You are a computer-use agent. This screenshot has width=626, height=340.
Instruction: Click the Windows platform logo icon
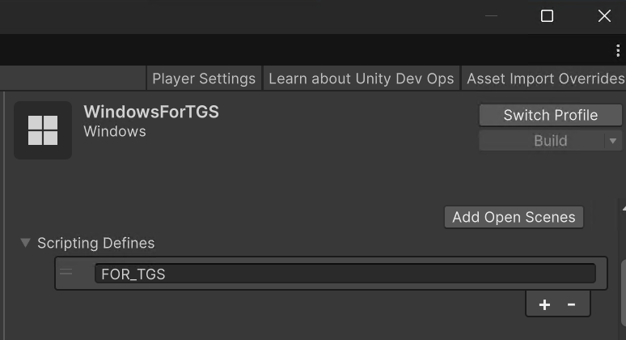[43, 130]
